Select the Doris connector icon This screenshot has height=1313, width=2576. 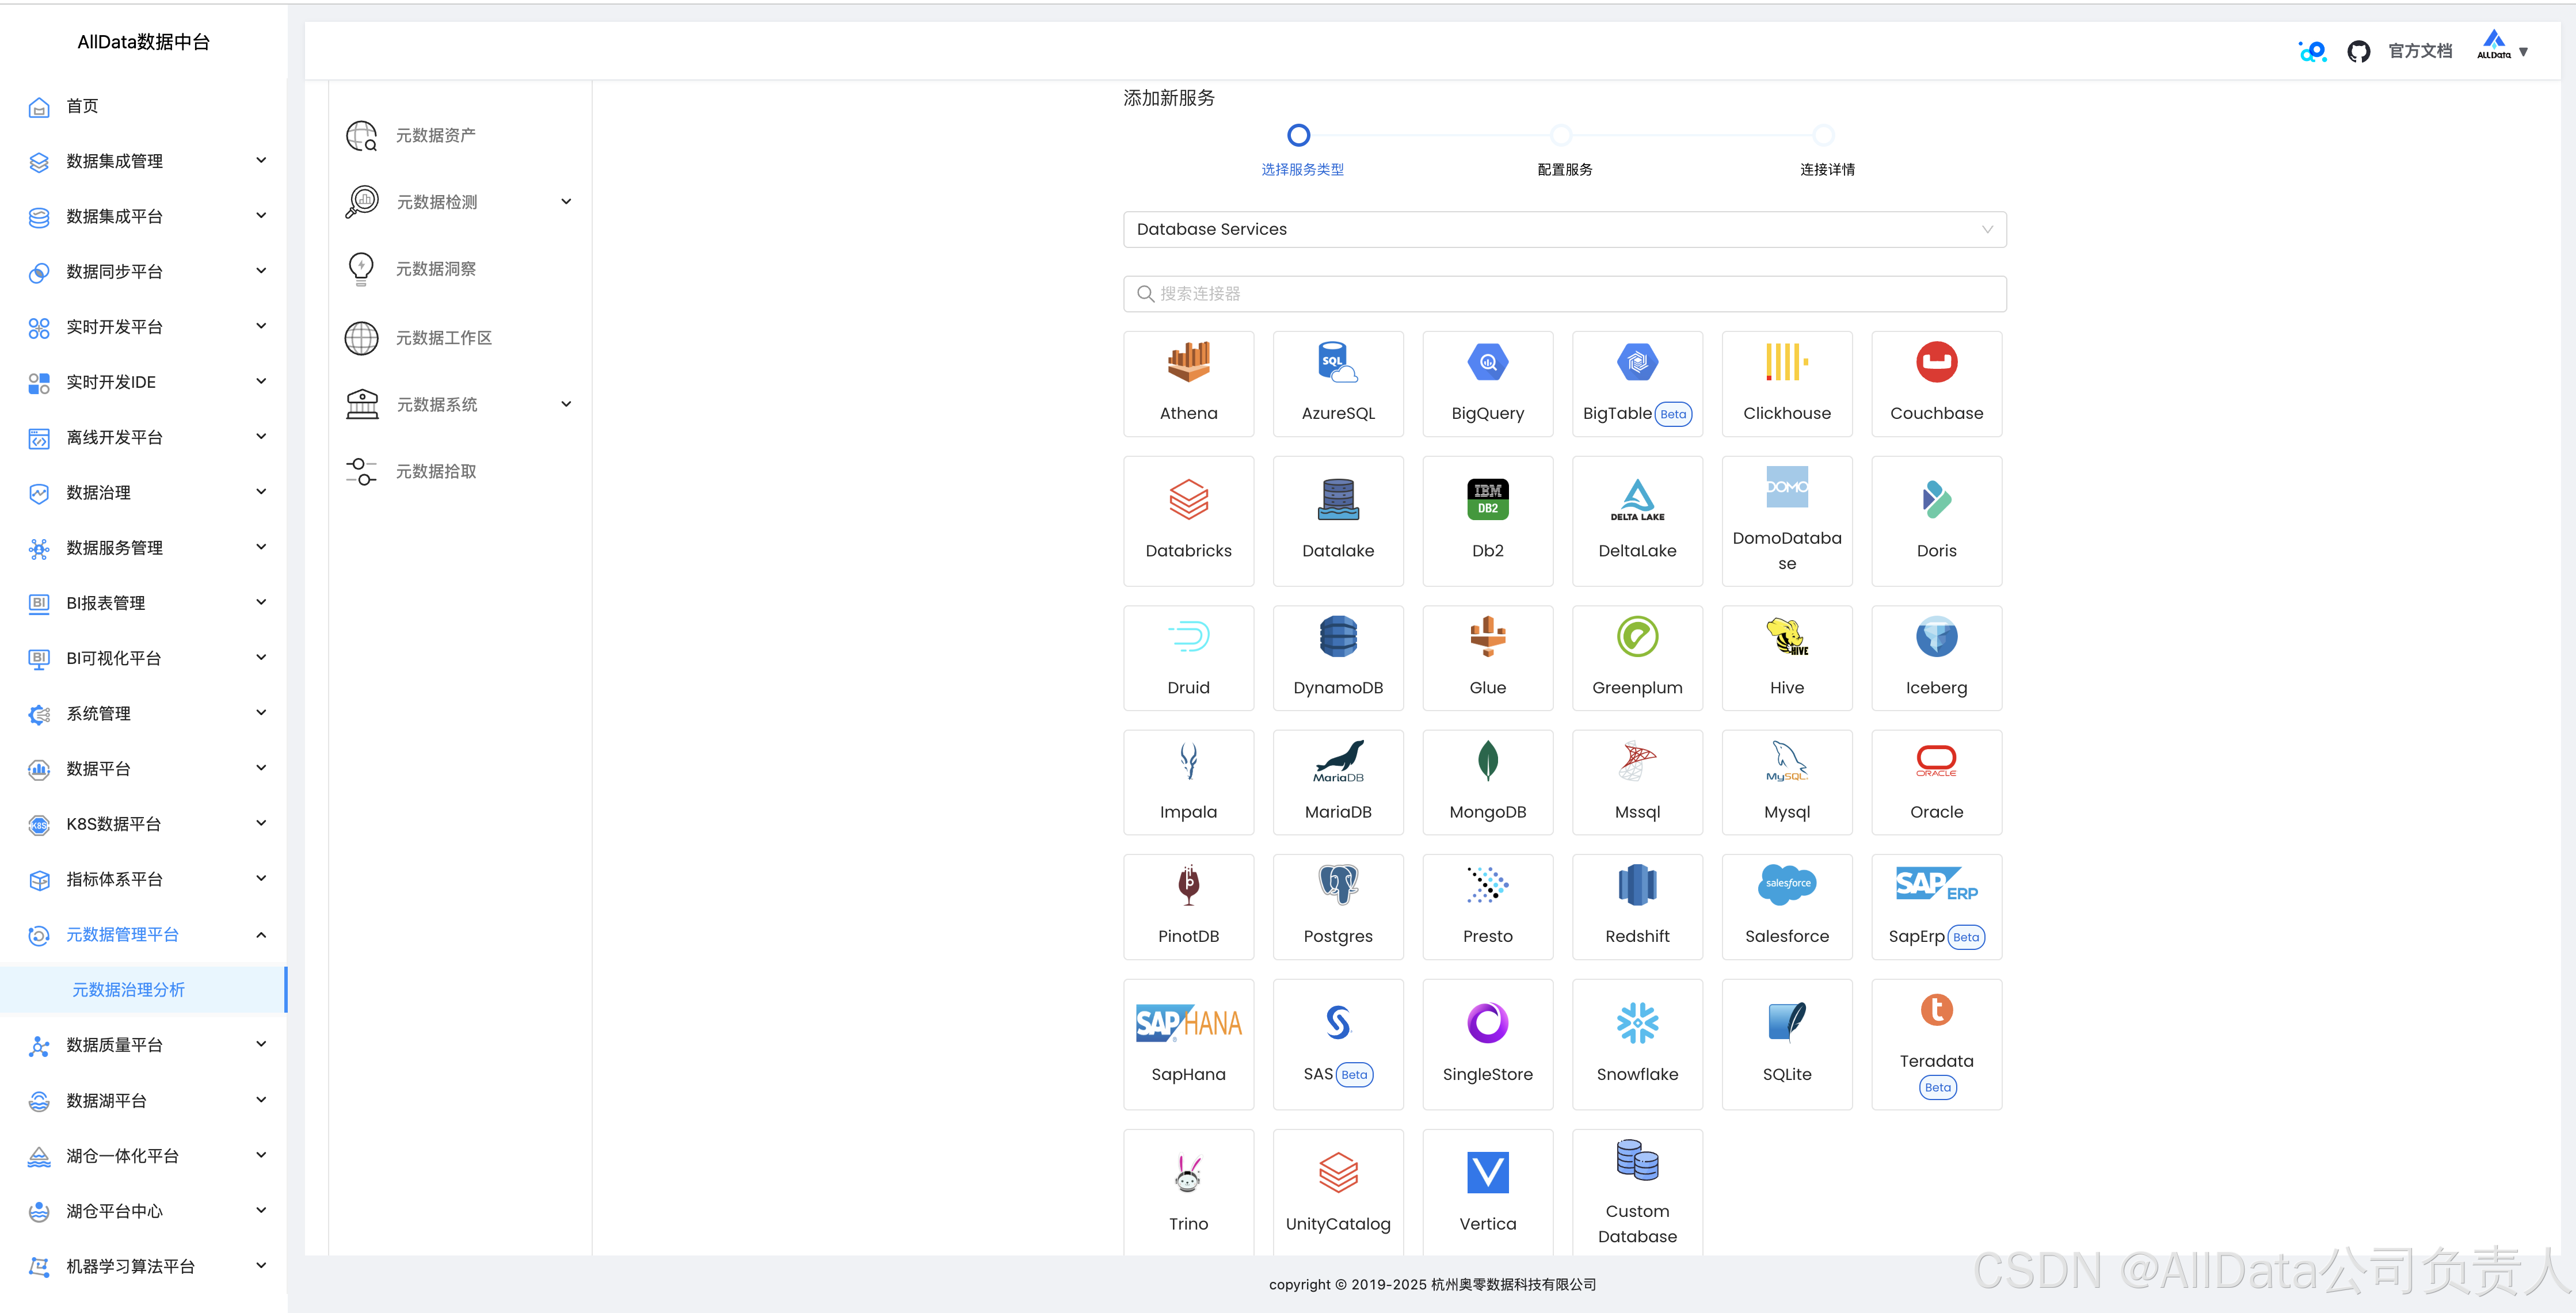point(1936,499)
